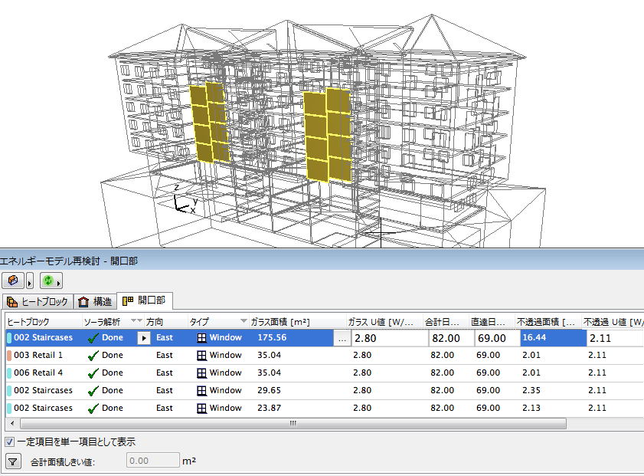644x476 pixels.
Task: Select the 003 Retail 1 row
Action: pyautogui.click(x=325, y=355)
